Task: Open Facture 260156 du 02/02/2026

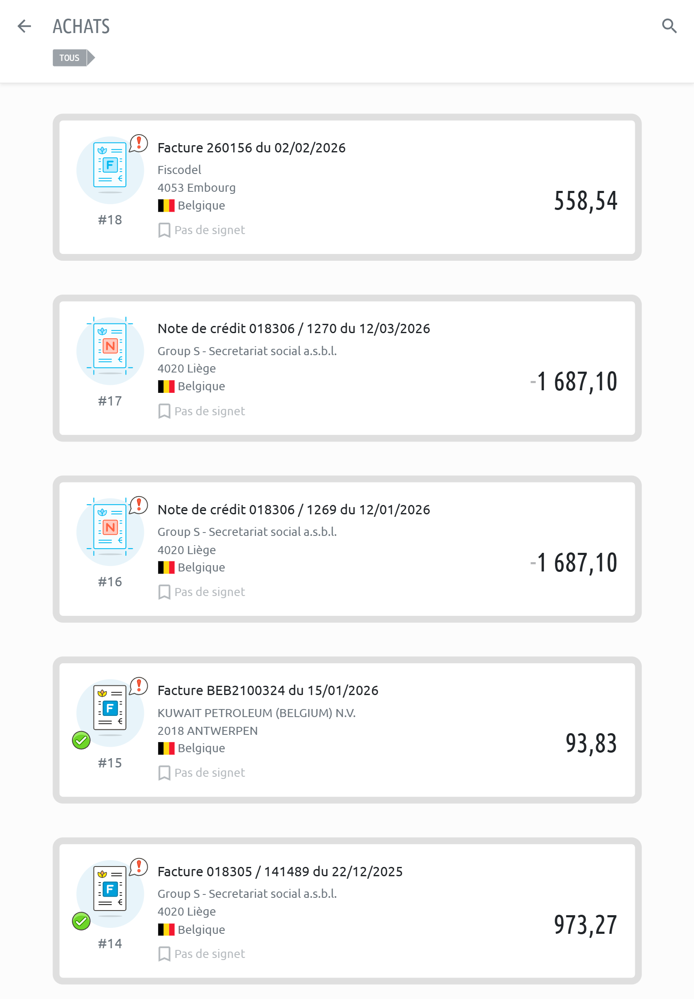Action: (251, 148)
